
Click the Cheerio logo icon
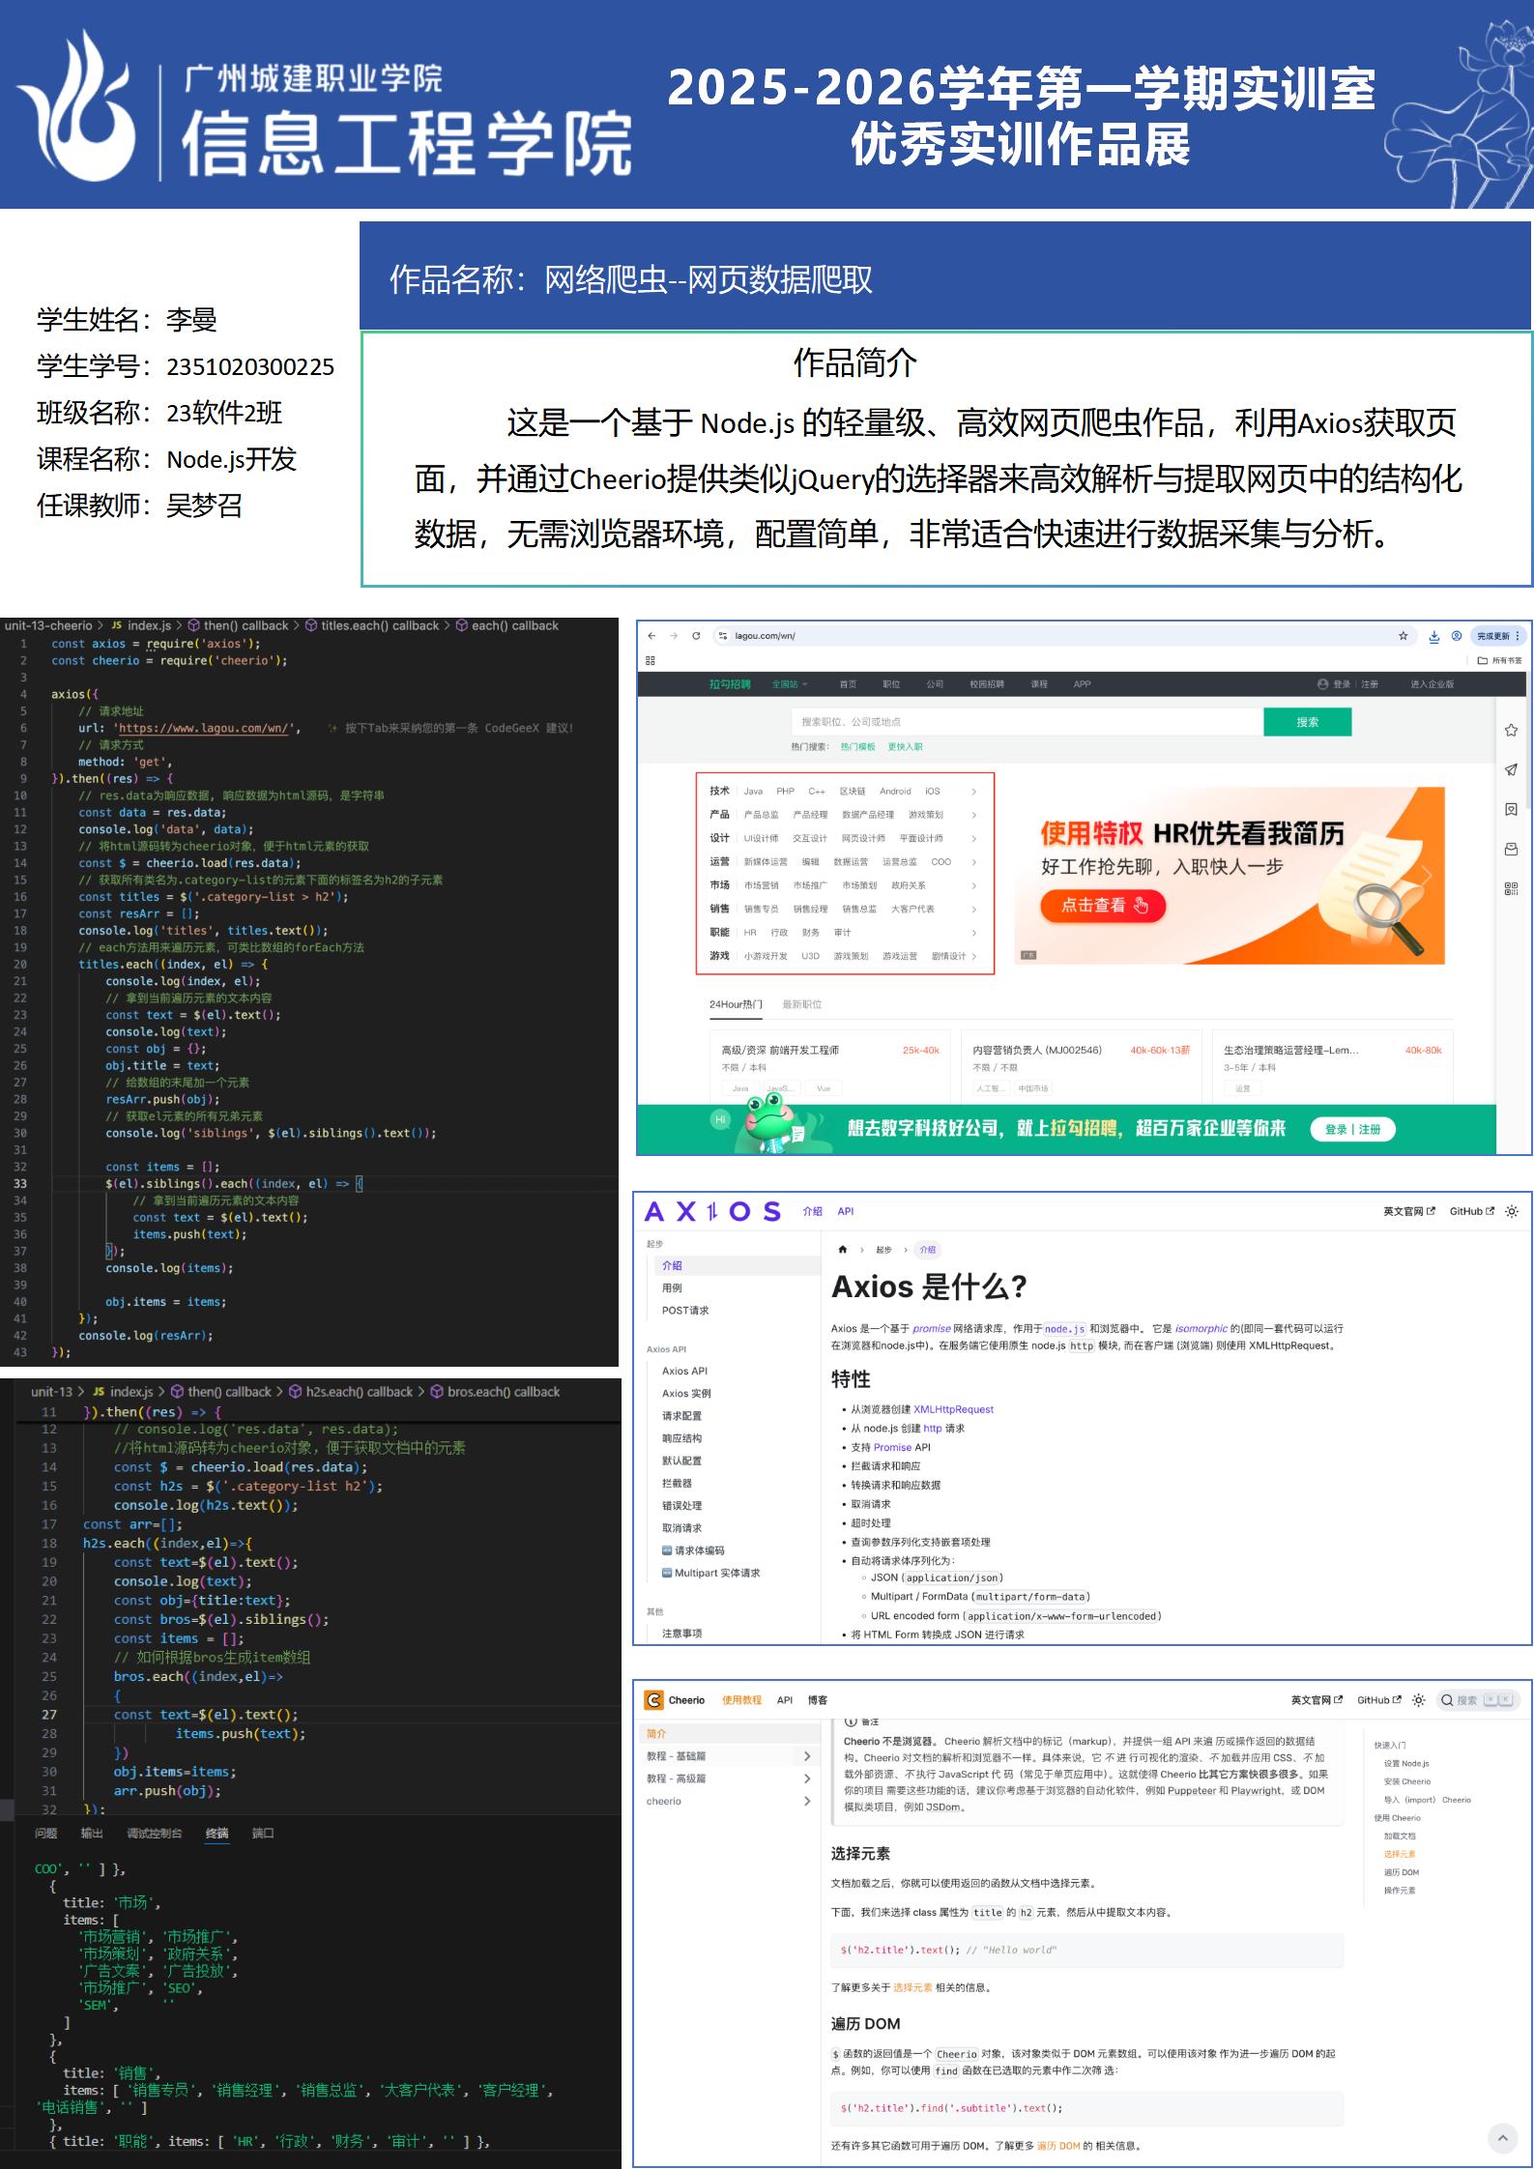[x=654, y=1700]
